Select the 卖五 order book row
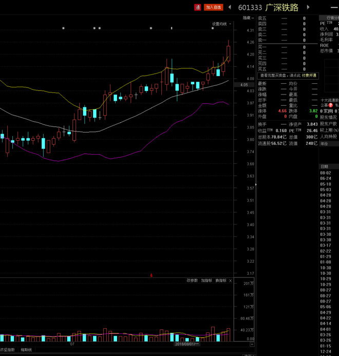Viewport: 339px width, 356px height. pos(288,18)
